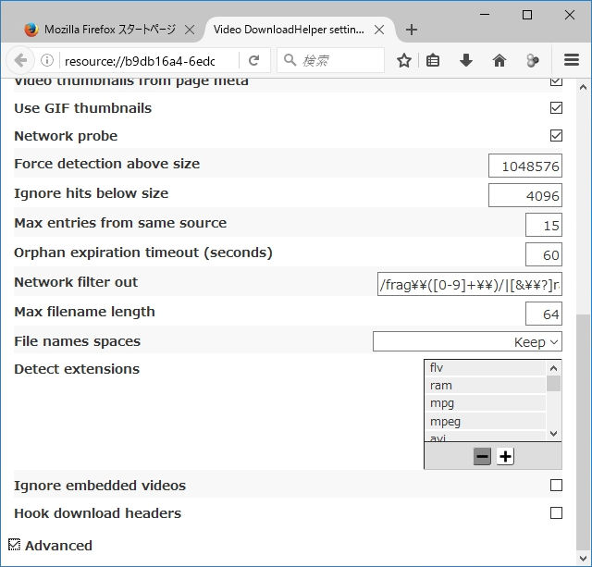Screen dimensions: 592x567
Task: Open the Firefox hamburger menu
Action: 572,60
